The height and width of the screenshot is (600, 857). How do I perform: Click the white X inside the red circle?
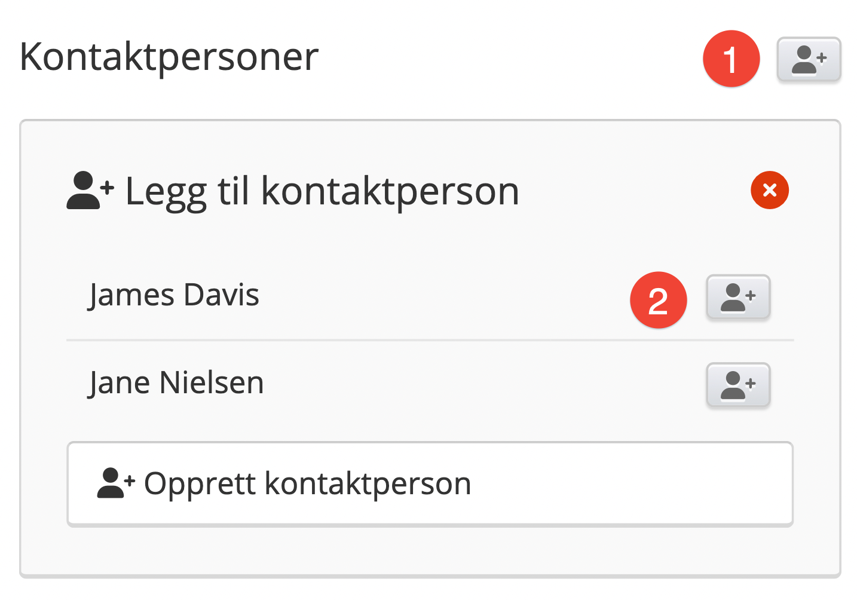pos(770,190)
